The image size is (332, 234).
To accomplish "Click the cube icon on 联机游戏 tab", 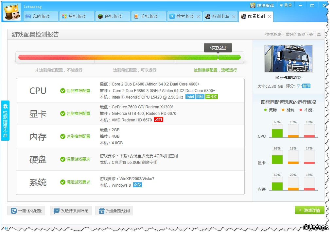I will coord(100,16).
